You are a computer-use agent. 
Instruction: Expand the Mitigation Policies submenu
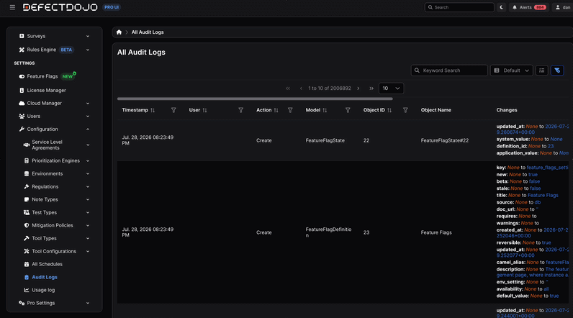tap(57, 225)
